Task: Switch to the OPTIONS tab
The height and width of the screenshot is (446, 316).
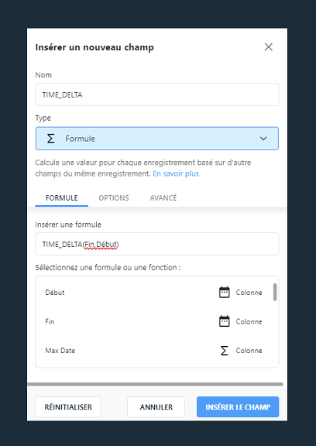Action: (x=114, y=198)
